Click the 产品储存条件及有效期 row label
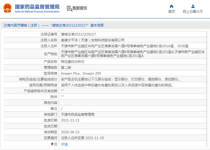Screen dimensions: 210x150 tap(40, 91)
